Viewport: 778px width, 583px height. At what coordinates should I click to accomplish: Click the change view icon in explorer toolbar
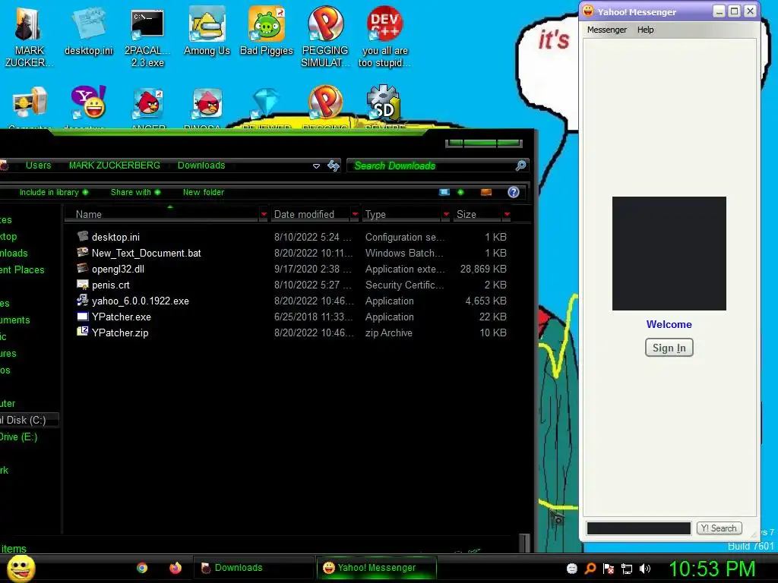(x=444, y=192)
